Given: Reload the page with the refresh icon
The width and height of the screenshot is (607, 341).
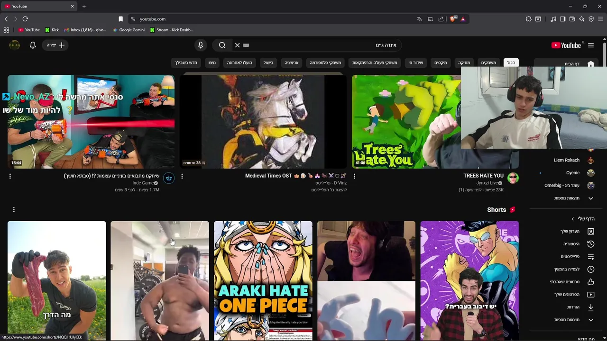Looking at the screenshot, I should [x=25, y=19].
